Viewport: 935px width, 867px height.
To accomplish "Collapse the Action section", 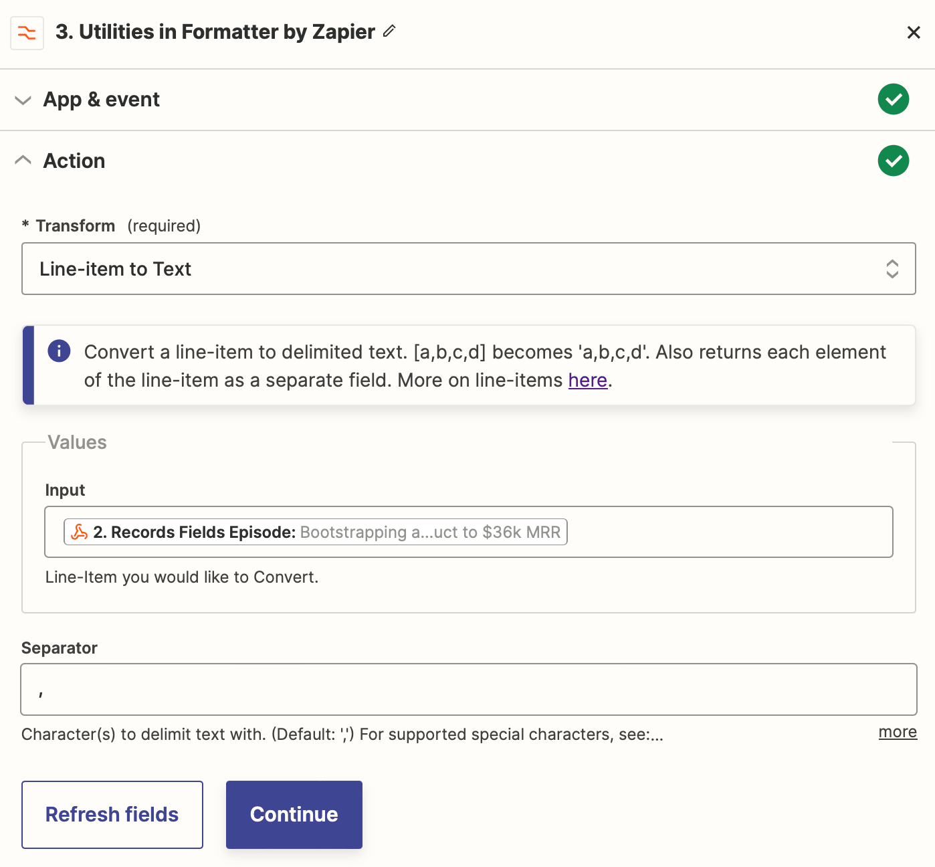I will pos(23,159).
